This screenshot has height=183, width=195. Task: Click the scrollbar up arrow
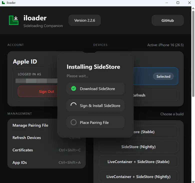tap(193, 8)
